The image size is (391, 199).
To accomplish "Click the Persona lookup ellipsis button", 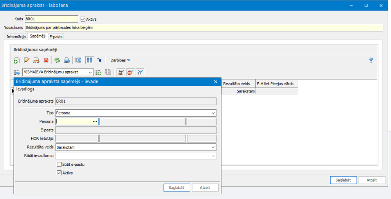I will point(95,121).
